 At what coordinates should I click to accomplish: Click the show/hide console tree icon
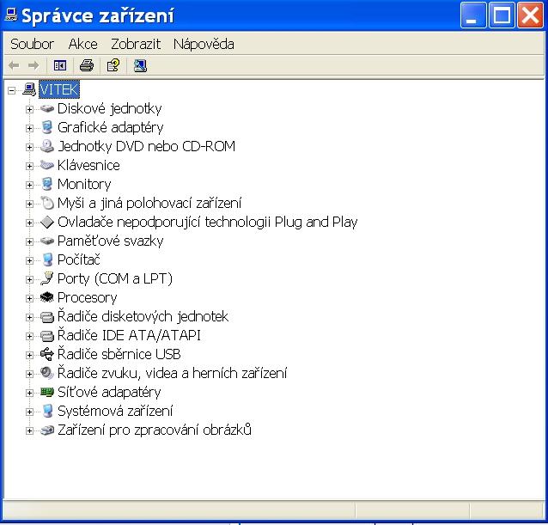pos(60,65)
